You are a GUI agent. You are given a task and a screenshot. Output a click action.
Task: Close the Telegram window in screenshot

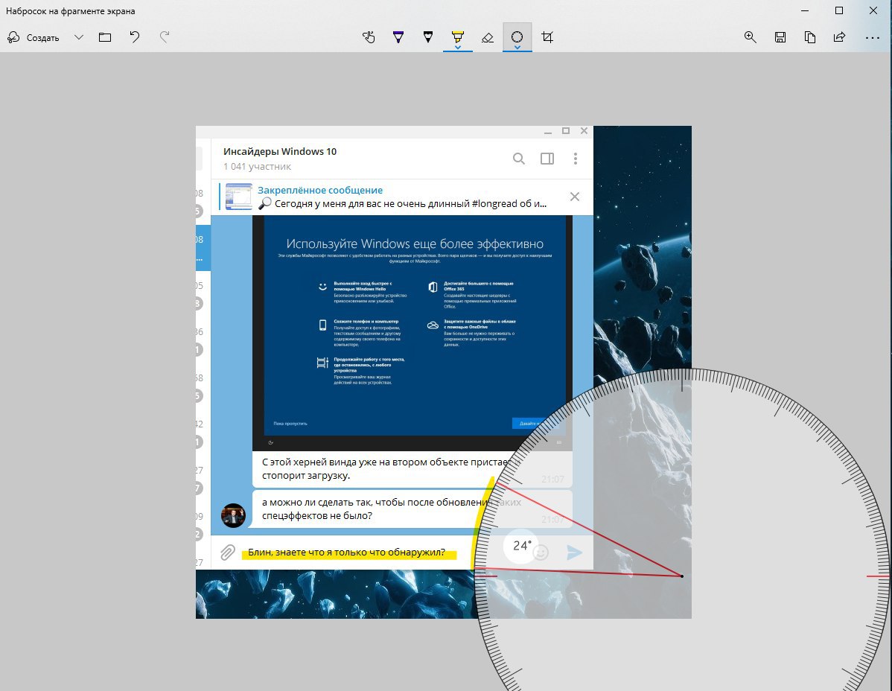point(584,131)
